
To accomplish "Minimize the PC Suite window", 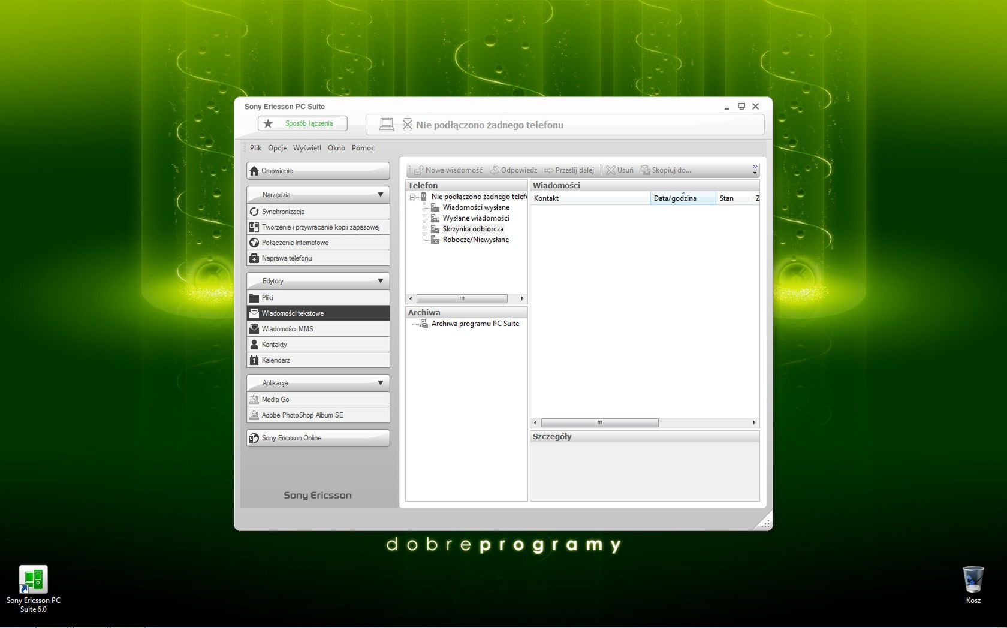I will click(726, 107).
